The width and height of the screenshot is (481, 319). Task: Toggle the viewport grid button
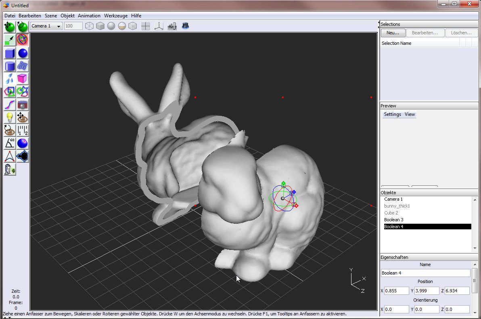point(146,26)
